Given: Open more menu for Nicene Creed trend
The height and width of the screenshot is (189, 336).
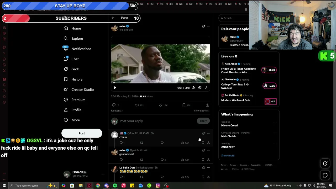Looking at the screenshot, I should [x=275, y=122].
